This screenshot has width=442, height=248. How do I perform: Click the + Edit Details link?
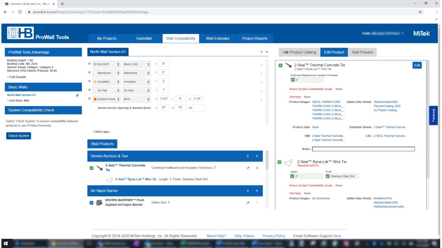pyautogui.click(x=16, y=77)
